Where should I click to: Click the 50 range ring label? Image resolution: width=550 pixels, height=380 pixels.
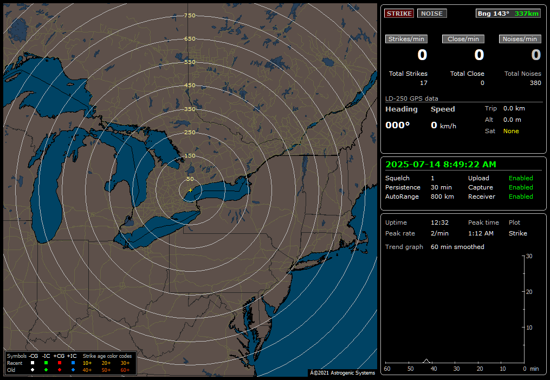pyautogui.click(x=190, y=179)
